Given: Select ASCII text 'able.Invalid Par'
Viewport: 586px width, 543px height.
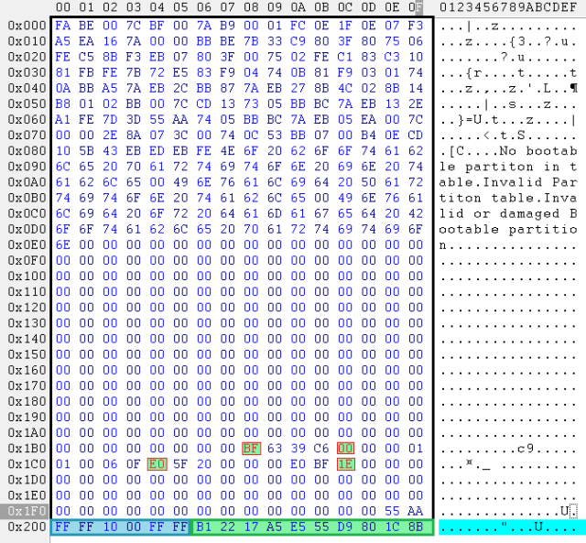Looking at the screenshot, I should [508, 182].
